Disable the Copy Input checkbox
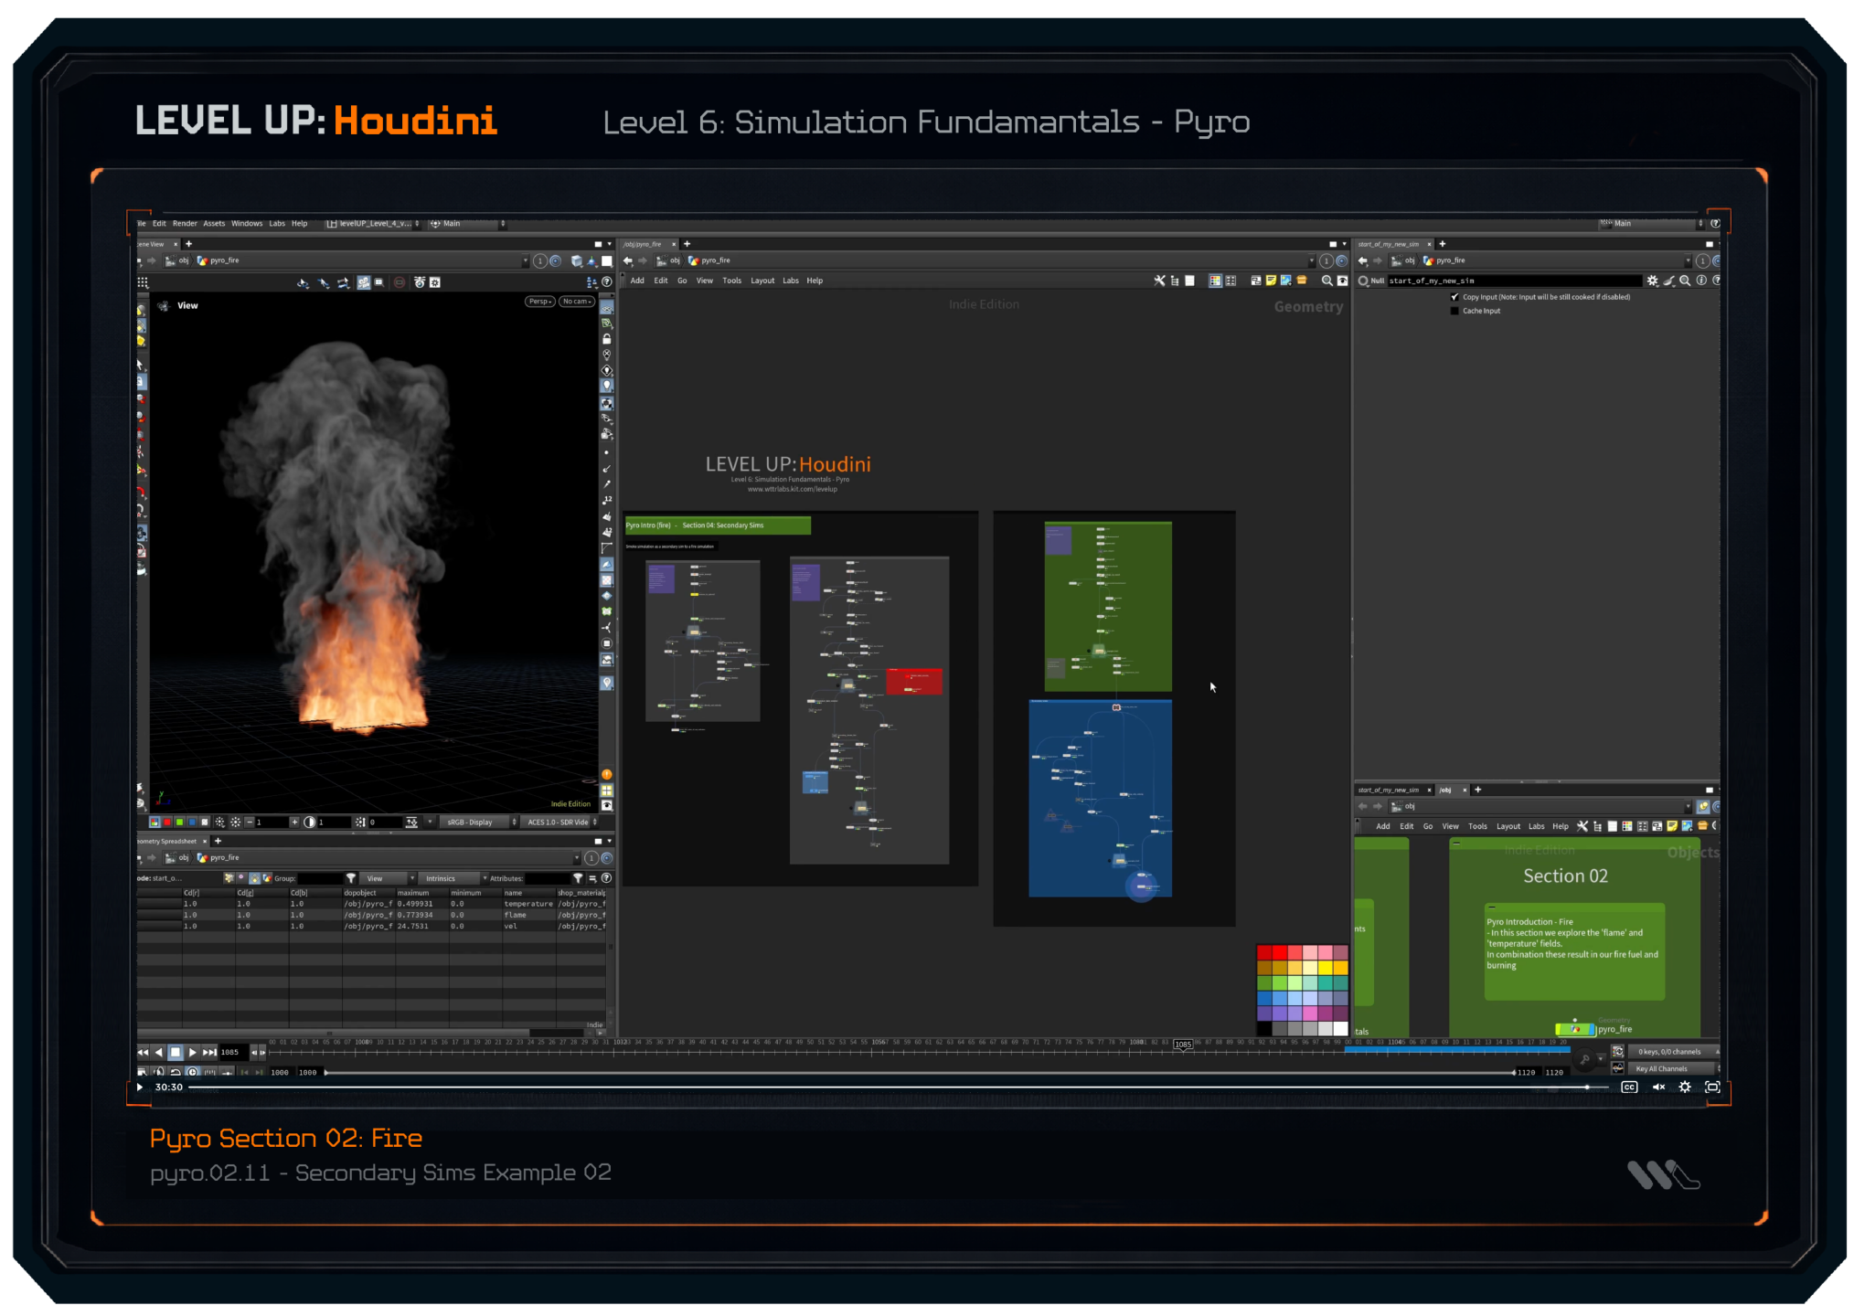 point(1454,297)
